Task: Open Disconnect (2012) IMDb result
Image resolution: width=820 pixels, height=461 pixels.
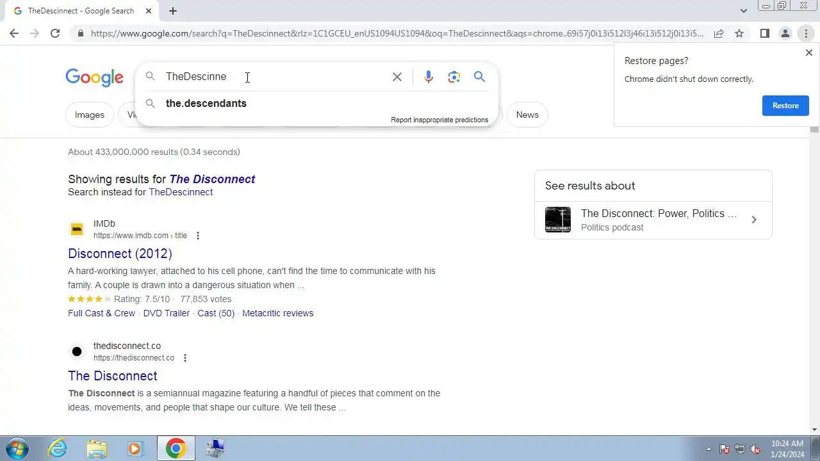Action: tap(120, 254)
